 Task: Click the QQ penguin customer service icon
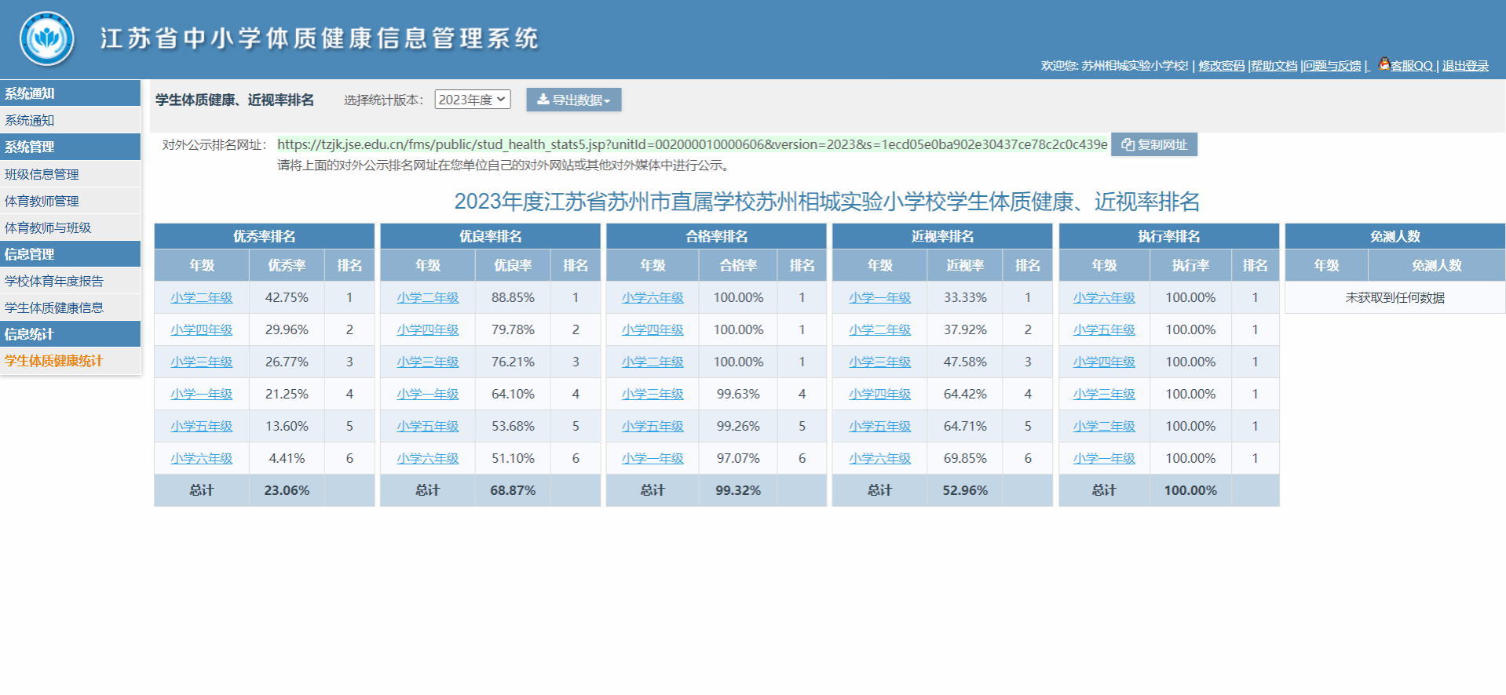(x=1384, y=64)
